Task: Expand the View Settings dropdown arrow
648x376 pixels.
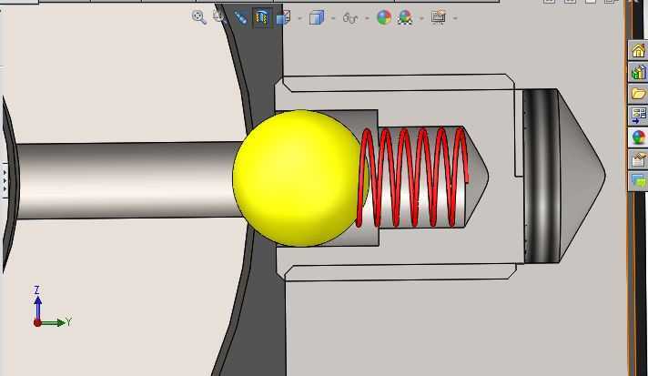Action: click(455, 18)
